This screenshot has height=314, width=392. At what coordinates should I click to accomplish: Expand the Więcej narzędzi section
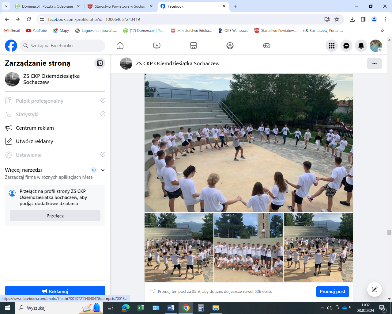pyautogui.click(x=103, y=170)
